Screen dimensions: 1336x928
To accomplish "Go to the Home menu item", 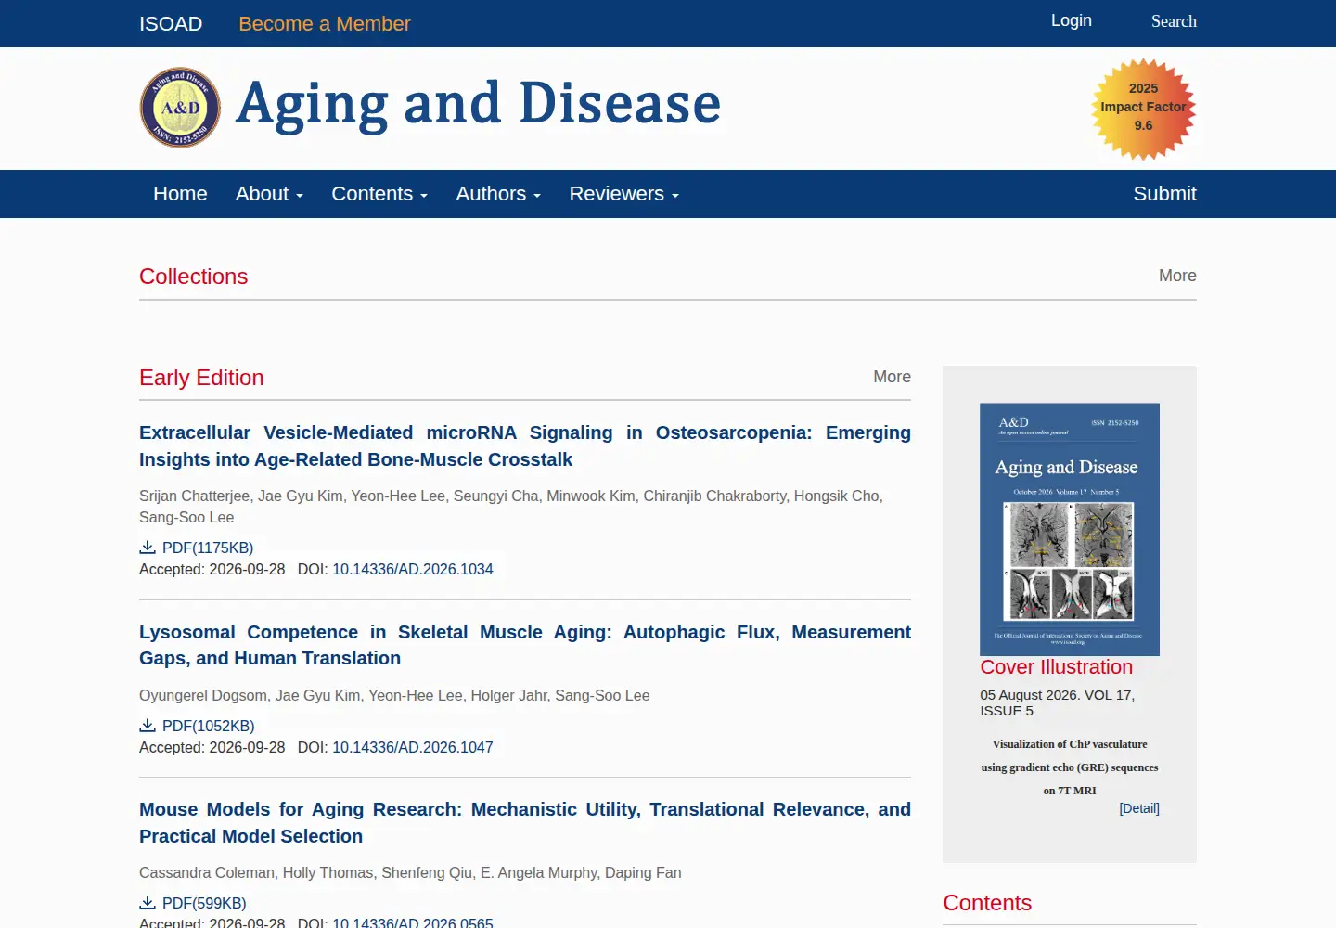I will (x=180, y=194).
